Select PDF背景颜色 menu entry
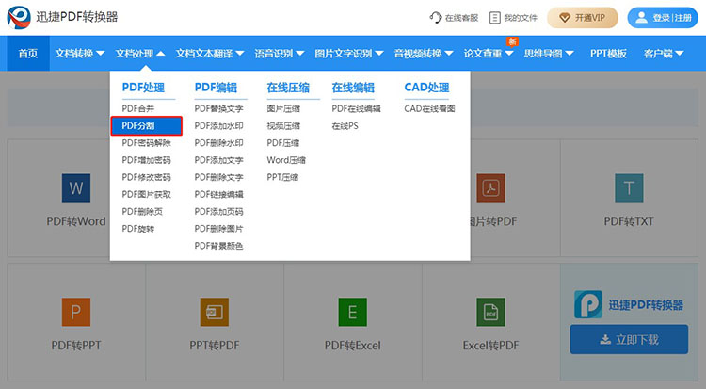The height and width of the screenshot is (389, 706). (218, 246)
